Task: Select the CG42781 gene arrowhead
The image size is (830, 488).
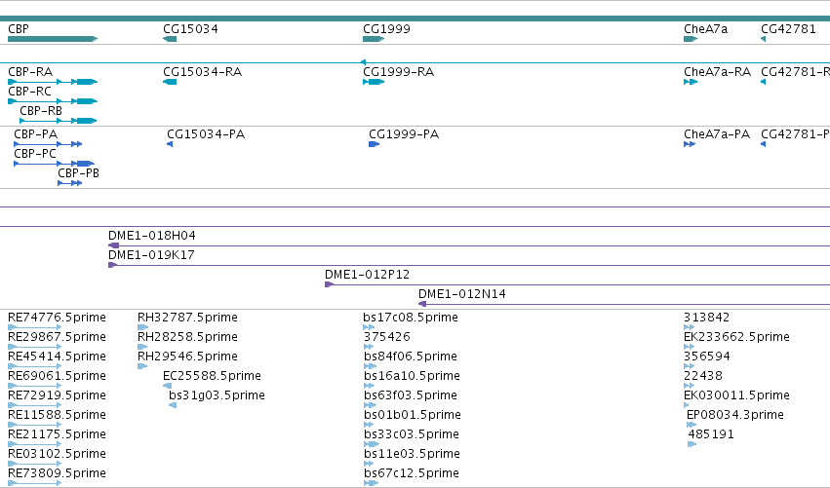Action: click(x=764, y=39)
